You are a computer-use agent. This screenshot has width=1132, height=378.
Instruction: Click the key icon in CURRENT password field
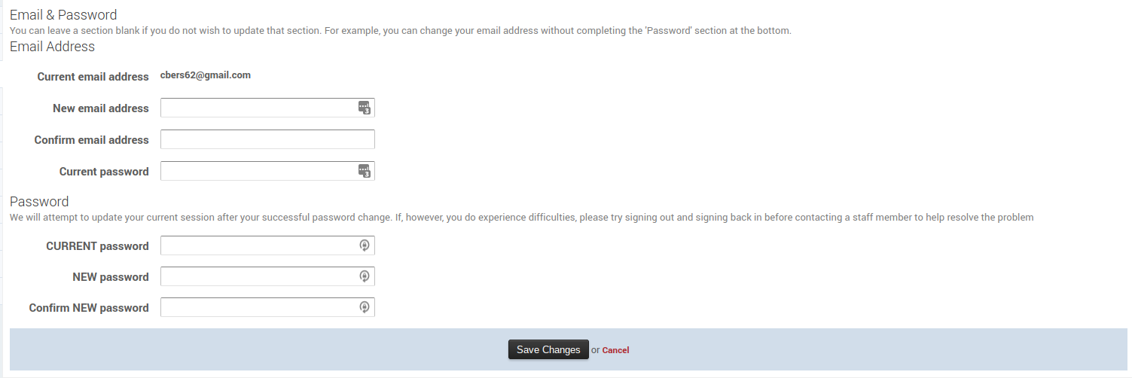365,245
